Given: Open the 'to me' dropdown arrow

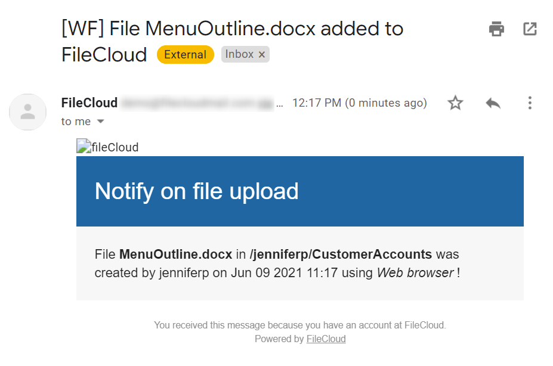Looking at the screenshot, I should 99,122.
